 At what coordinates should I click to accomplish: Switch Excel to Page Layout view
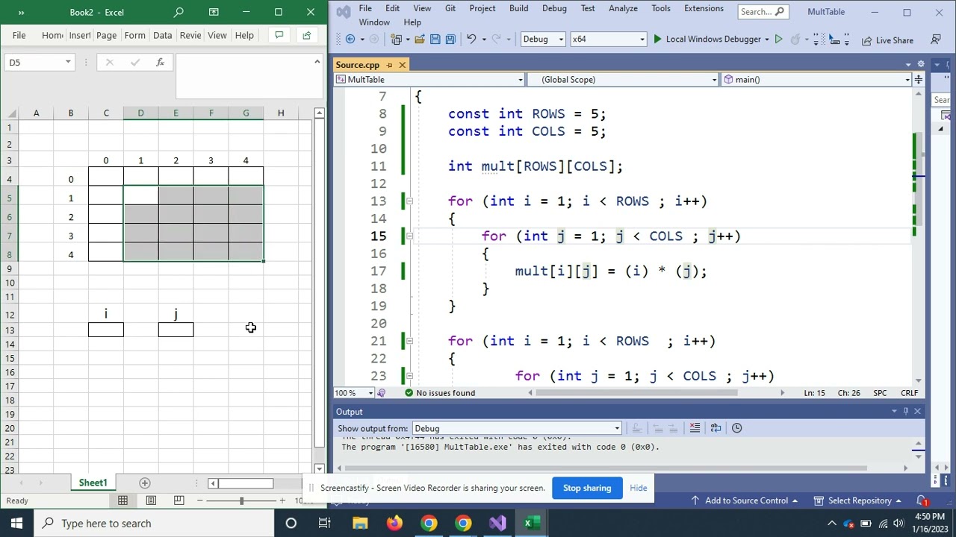click(151, 500)
